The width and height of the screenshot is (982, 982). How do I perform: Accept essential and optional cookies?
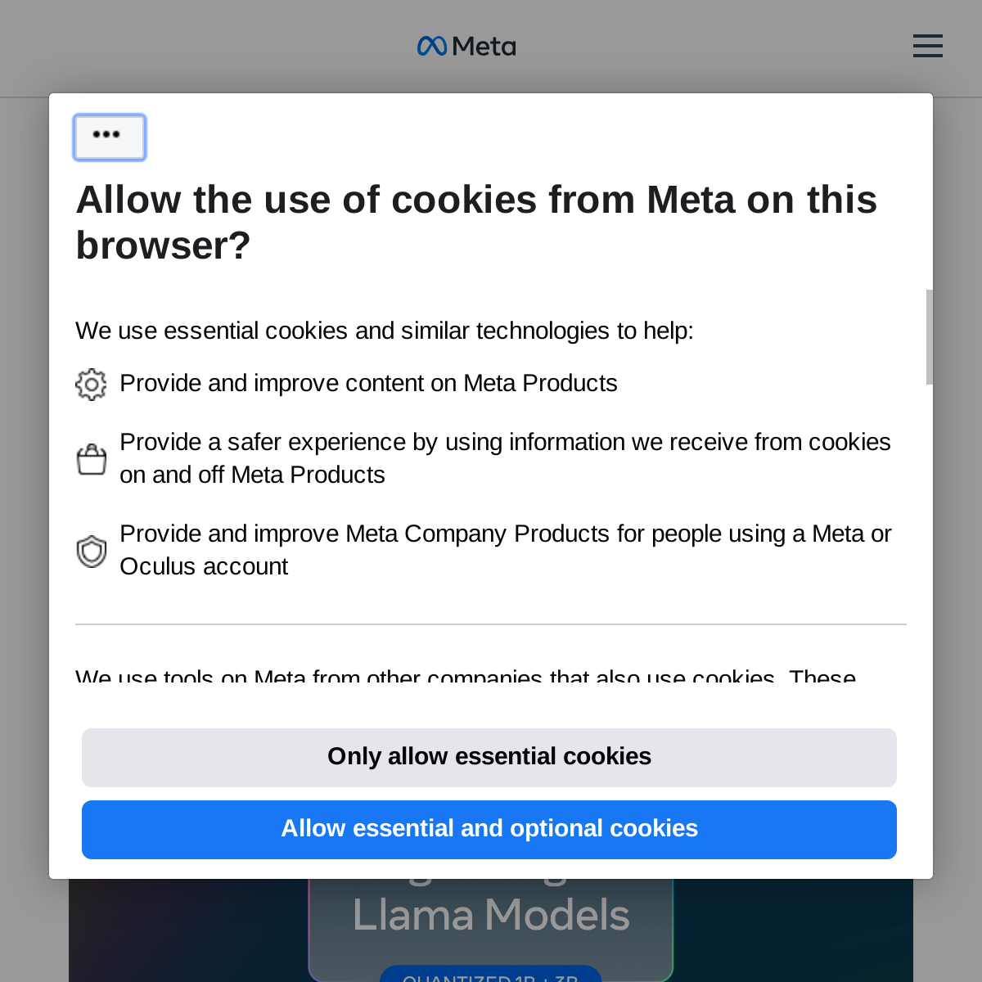489,829
